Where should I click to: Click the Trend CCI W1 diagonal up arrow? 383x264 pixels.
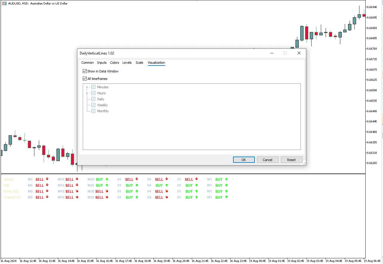[226, 197]
